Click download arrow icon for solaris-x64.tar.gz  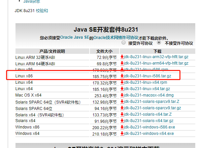122,121
